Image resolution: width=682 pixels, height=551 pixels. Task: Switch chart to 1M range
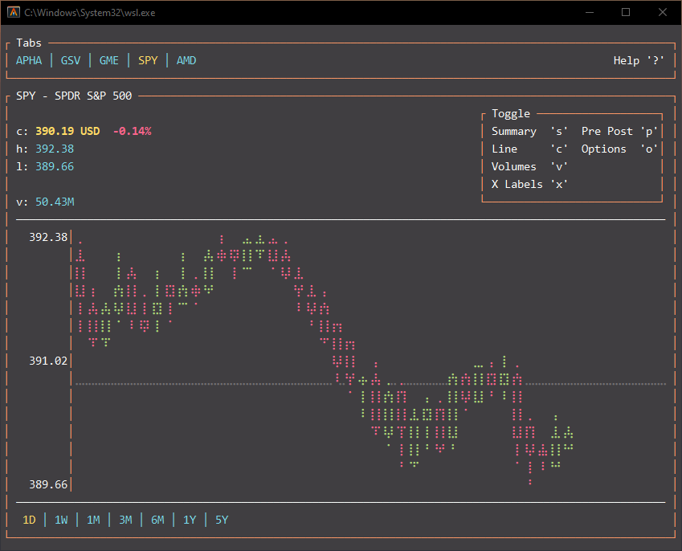93,520
